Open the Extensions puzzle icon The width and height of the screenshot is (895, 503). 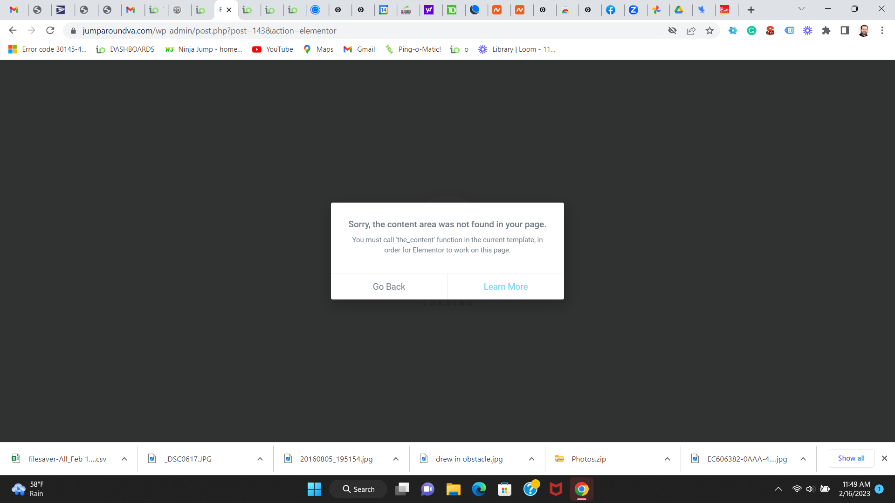826,31
